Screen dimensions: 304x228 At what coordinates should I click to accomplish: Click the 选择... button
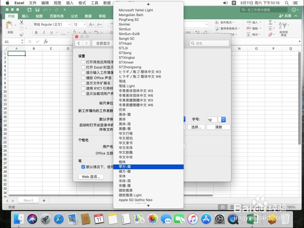click(196, 127)
